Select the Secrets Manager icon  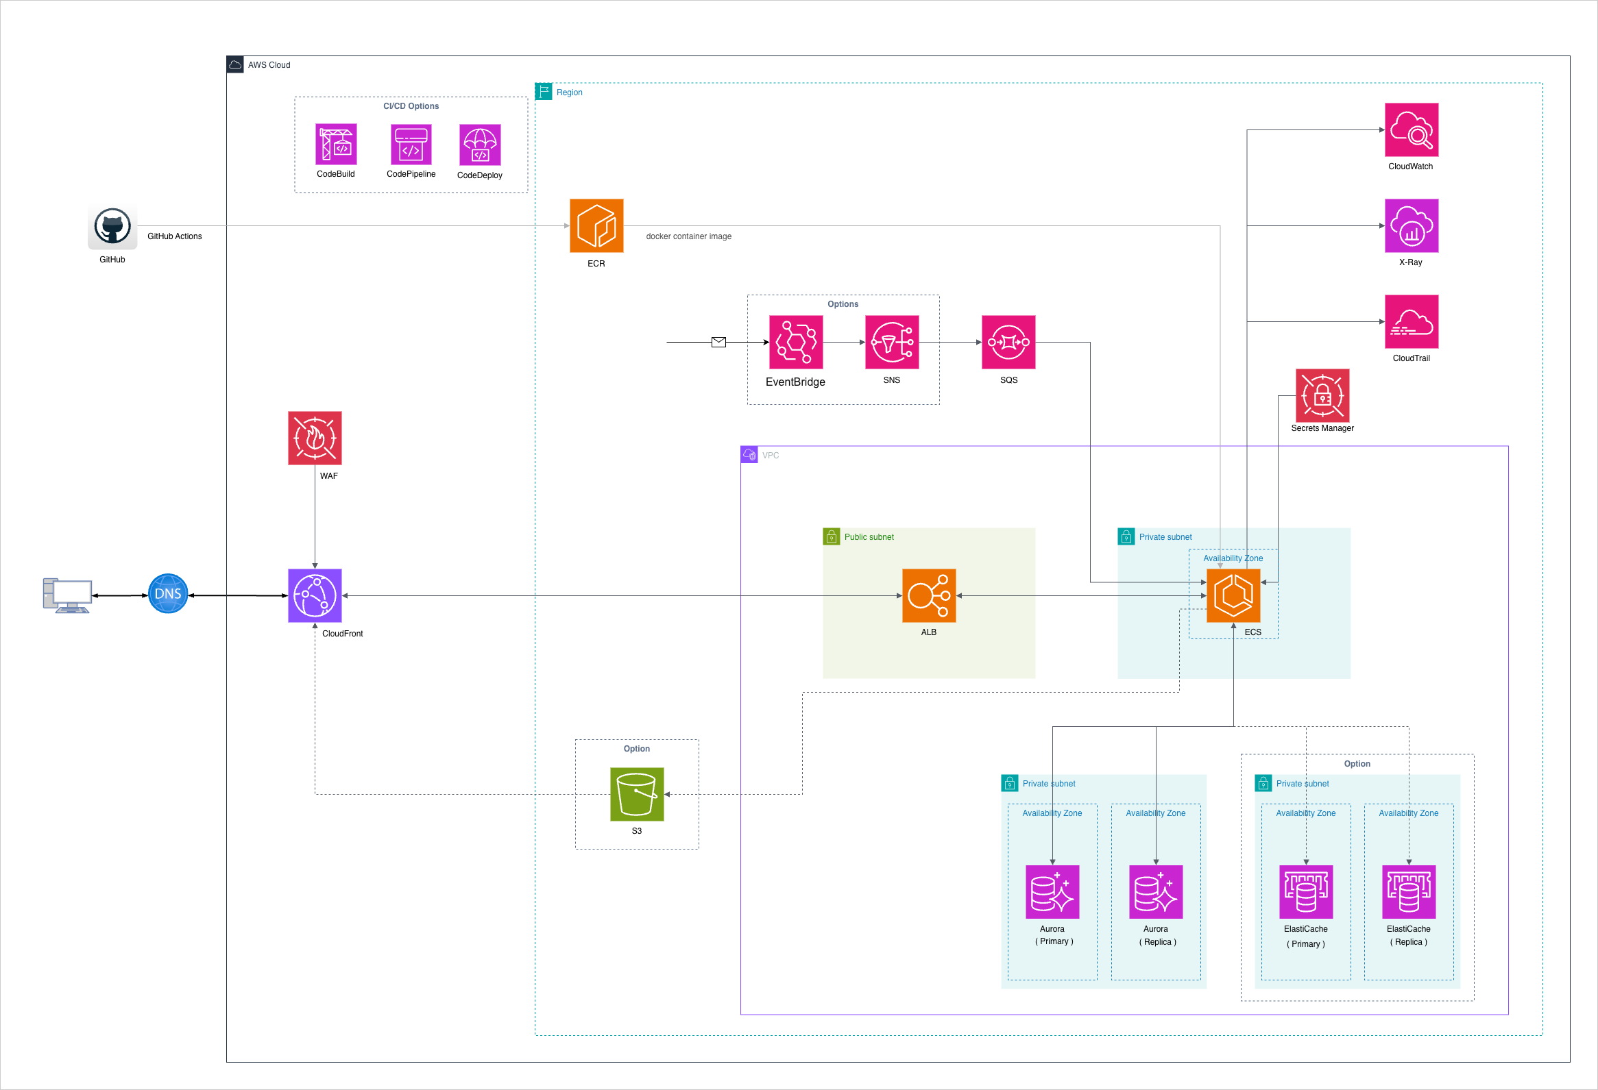coord(1322,395)
